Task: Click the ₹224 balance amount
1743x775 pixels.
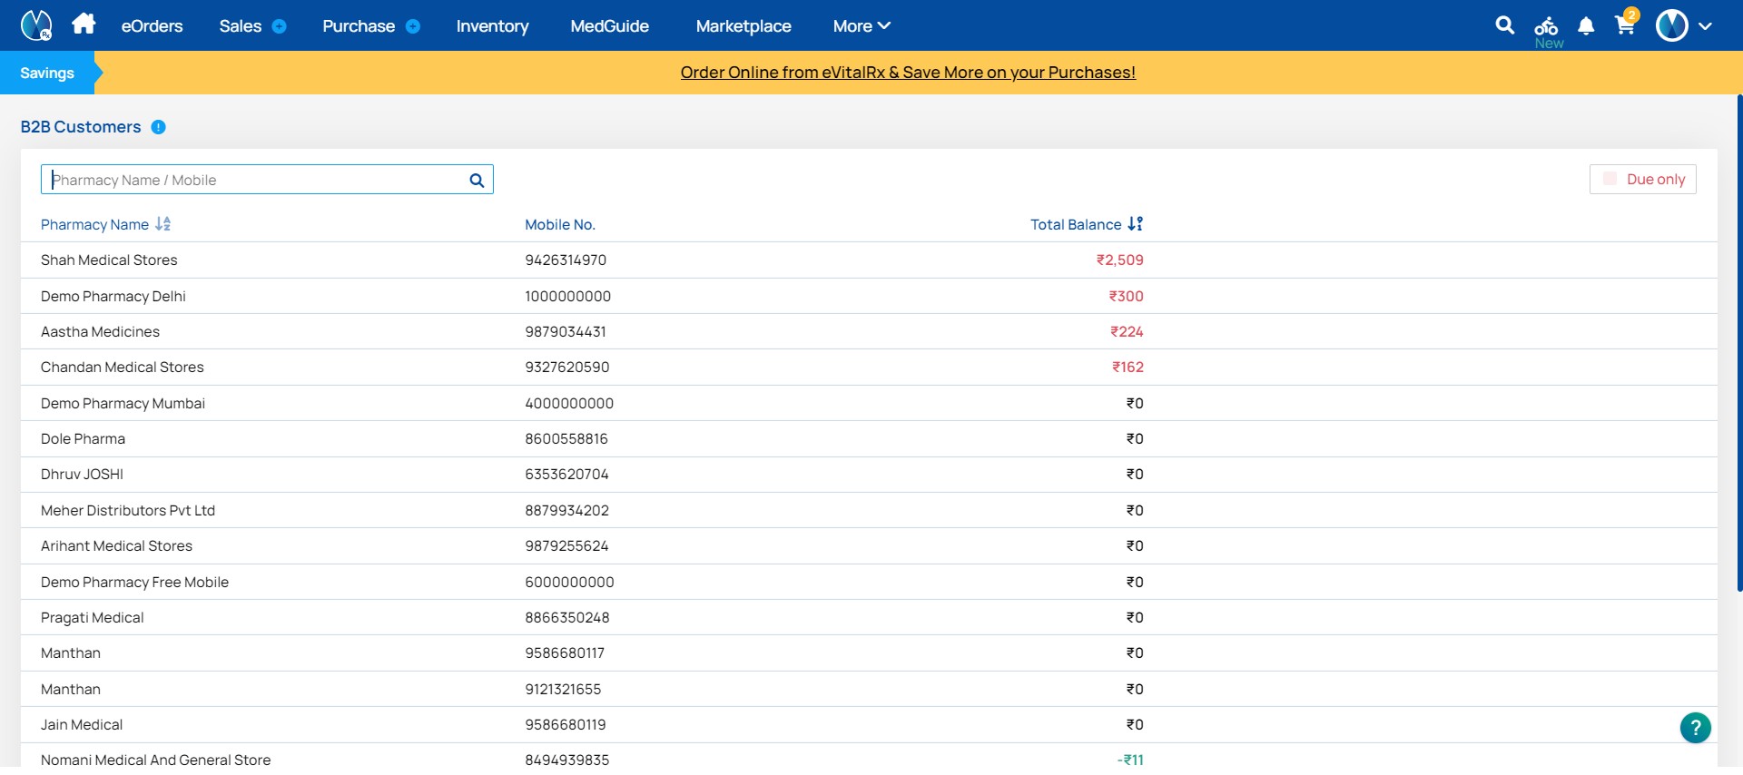Action: point(1127,331)
